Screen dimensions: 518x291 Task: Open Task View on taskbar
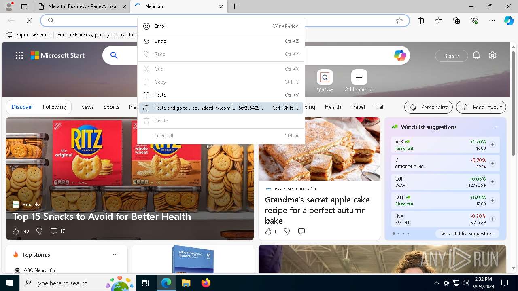click(146, 283)
